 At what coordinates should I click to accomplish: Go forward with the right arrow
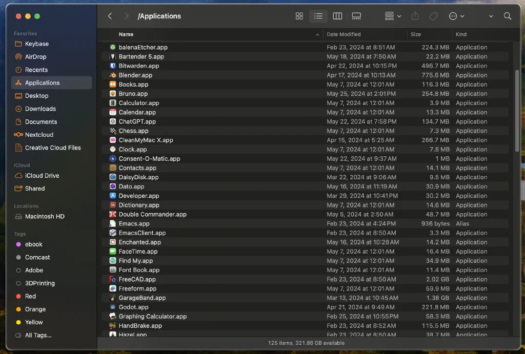pos(126,16)
